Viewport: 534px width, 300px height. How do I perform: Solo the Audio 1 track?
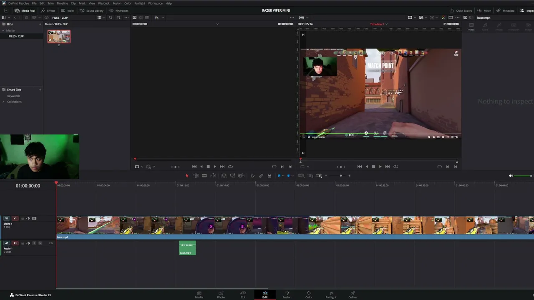point(34,243)
